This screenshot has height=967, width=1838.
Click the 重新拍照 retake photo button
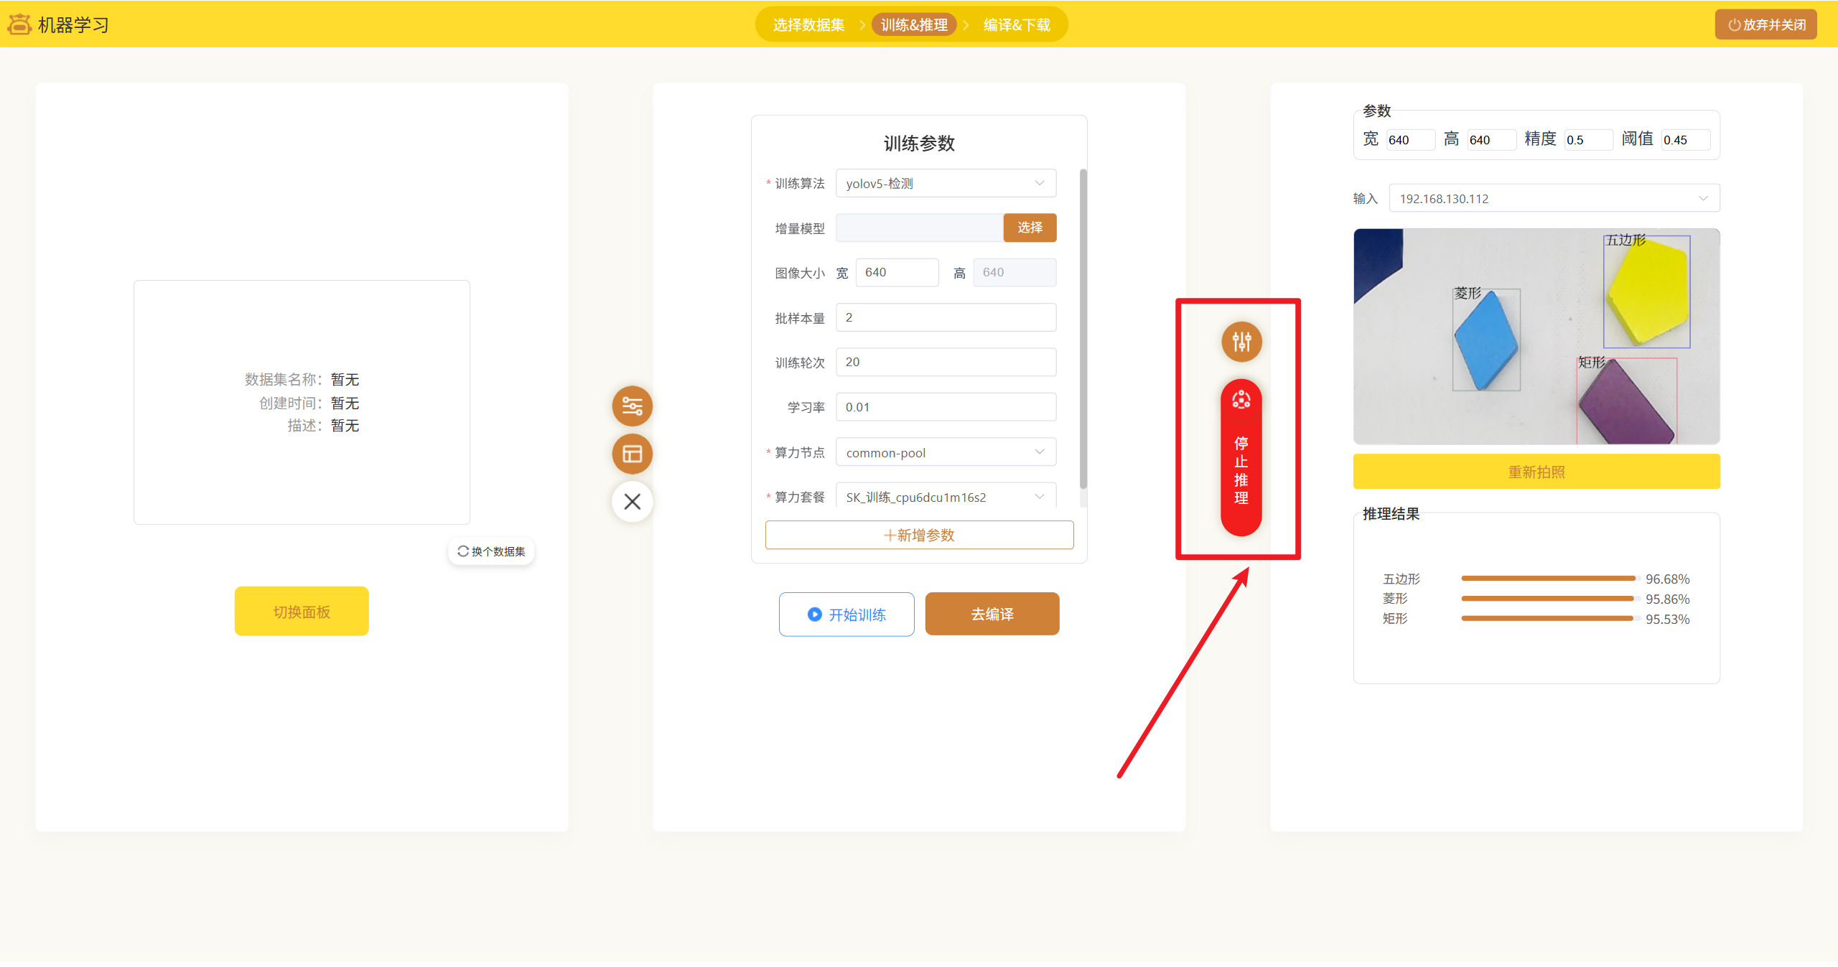pyautogui.click(x=1536, y=472)
